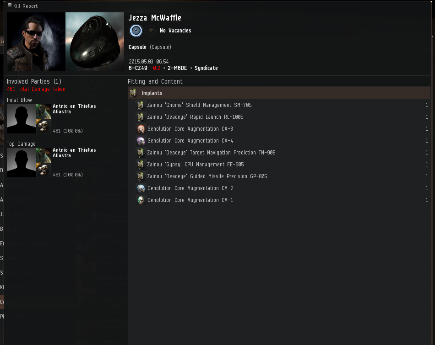Click the Genolution Core Augmentation CA-2 icon
This screenshot has width=435, height=345.
click(x=141, y=188)
